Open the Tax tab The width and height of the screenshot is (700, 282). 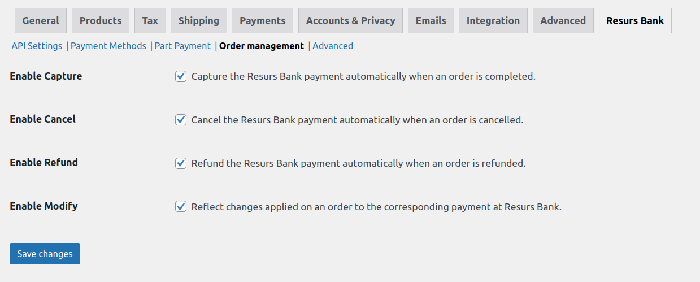tap(150, 21)
